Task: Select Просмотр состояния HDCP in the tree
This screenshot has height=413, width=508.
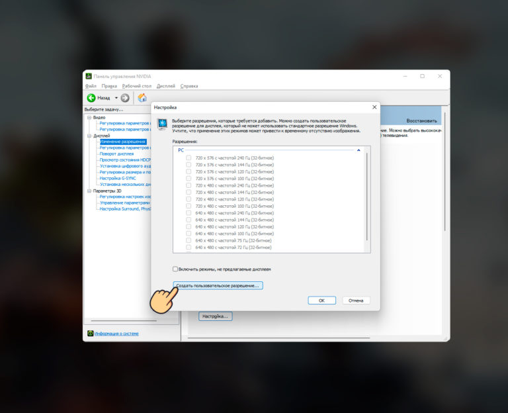Action: [125, 160]
